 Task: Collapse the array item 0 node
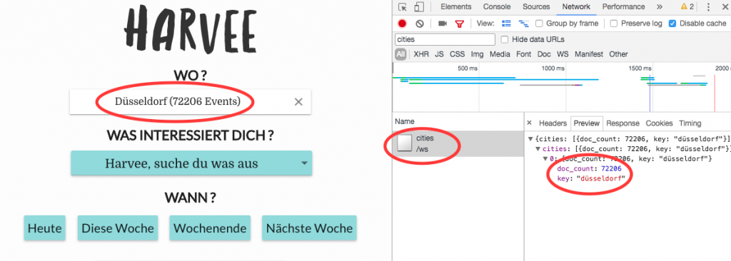point(545,159)
